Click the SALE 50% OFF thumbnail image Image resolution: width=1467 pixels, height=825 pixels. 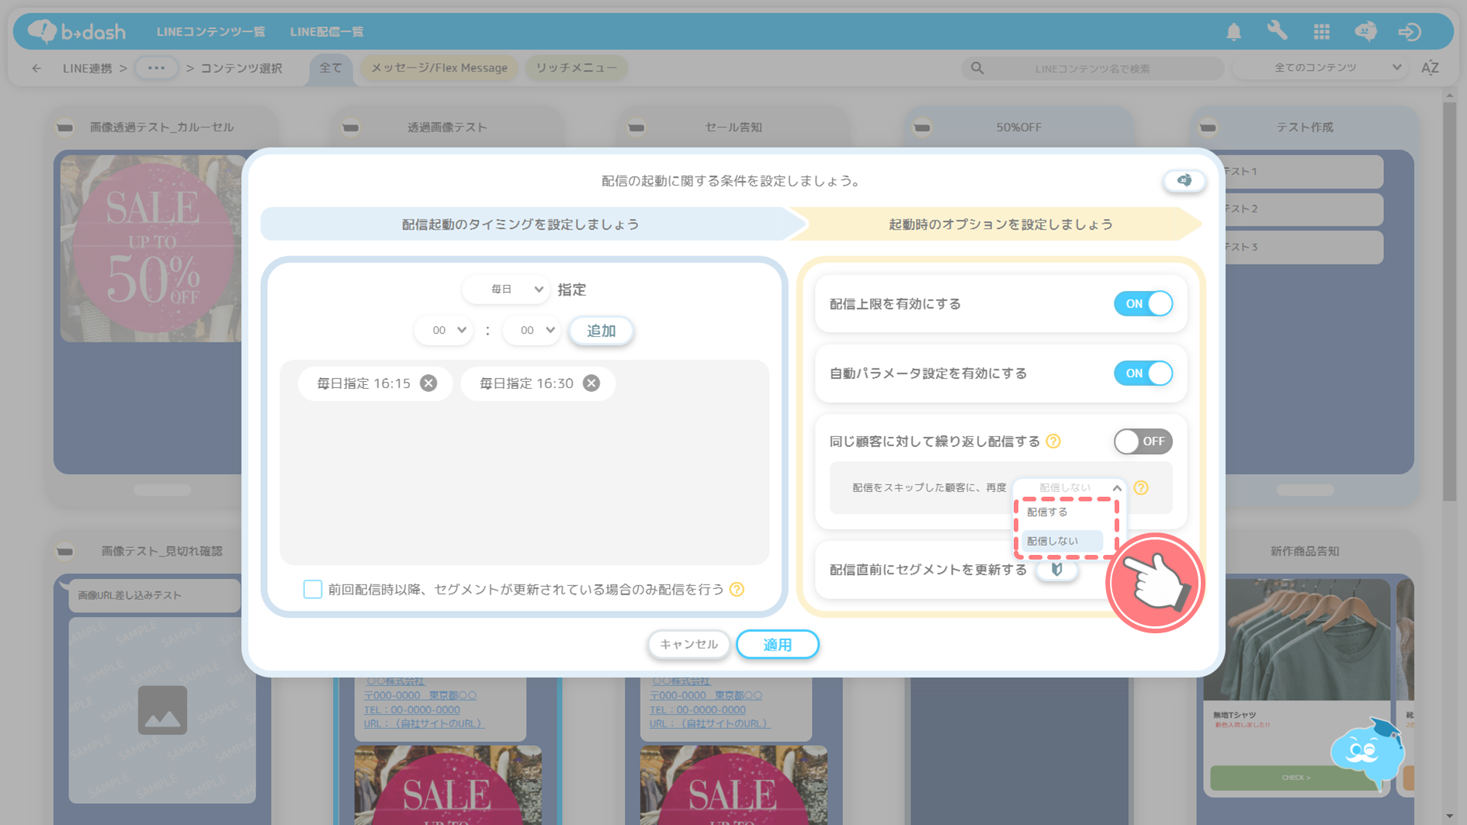click(x=151, y=248)
